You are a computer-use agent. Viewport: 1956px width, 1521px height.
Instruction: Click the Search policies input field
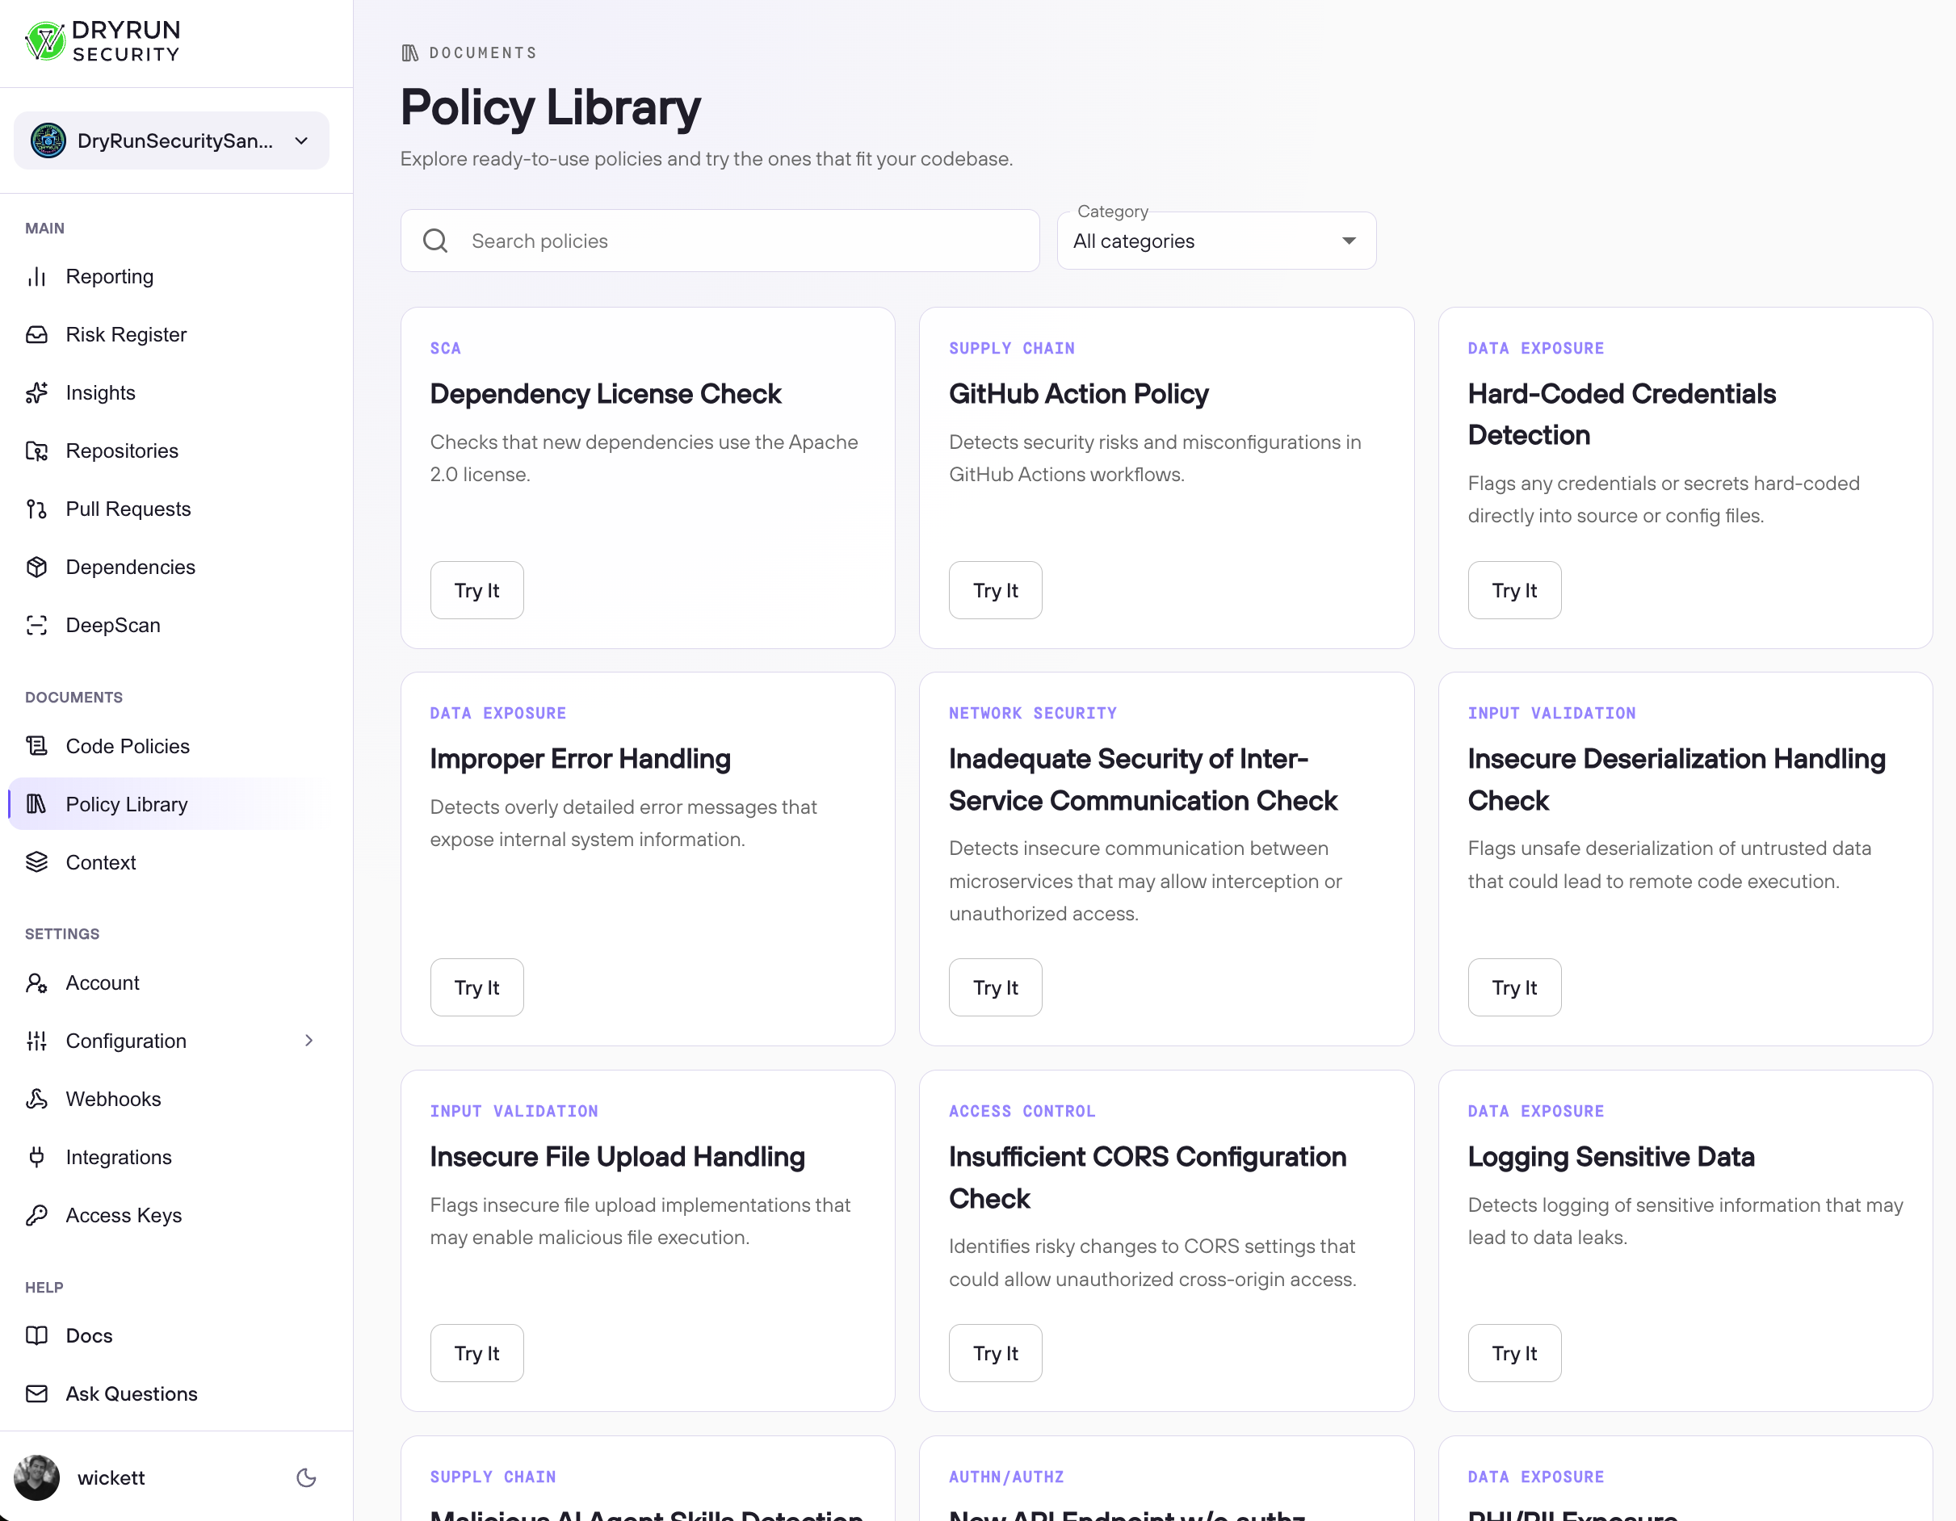[x=720, y=241]
